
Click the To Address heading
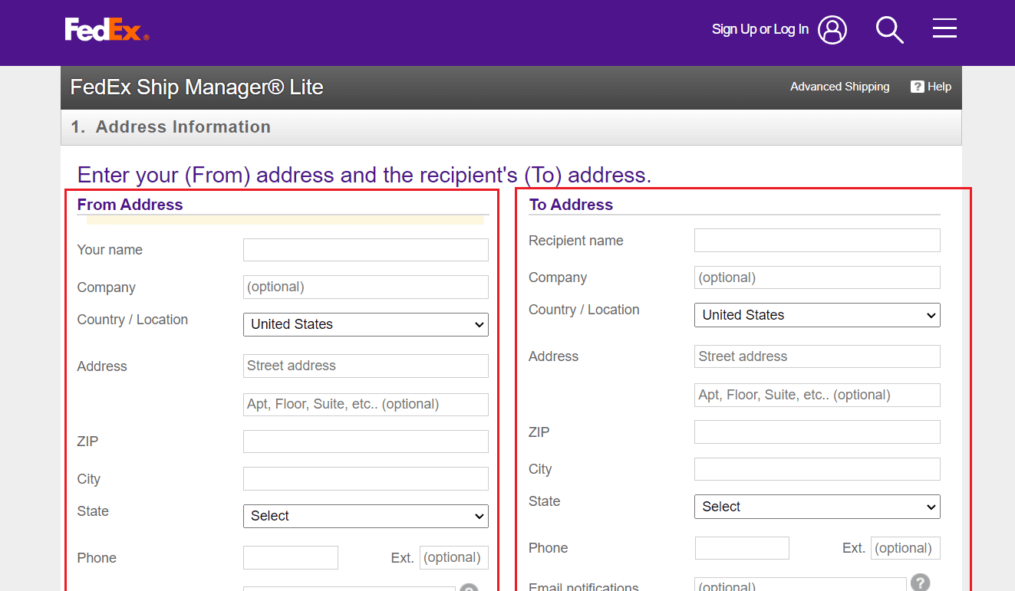pos(572,205)
